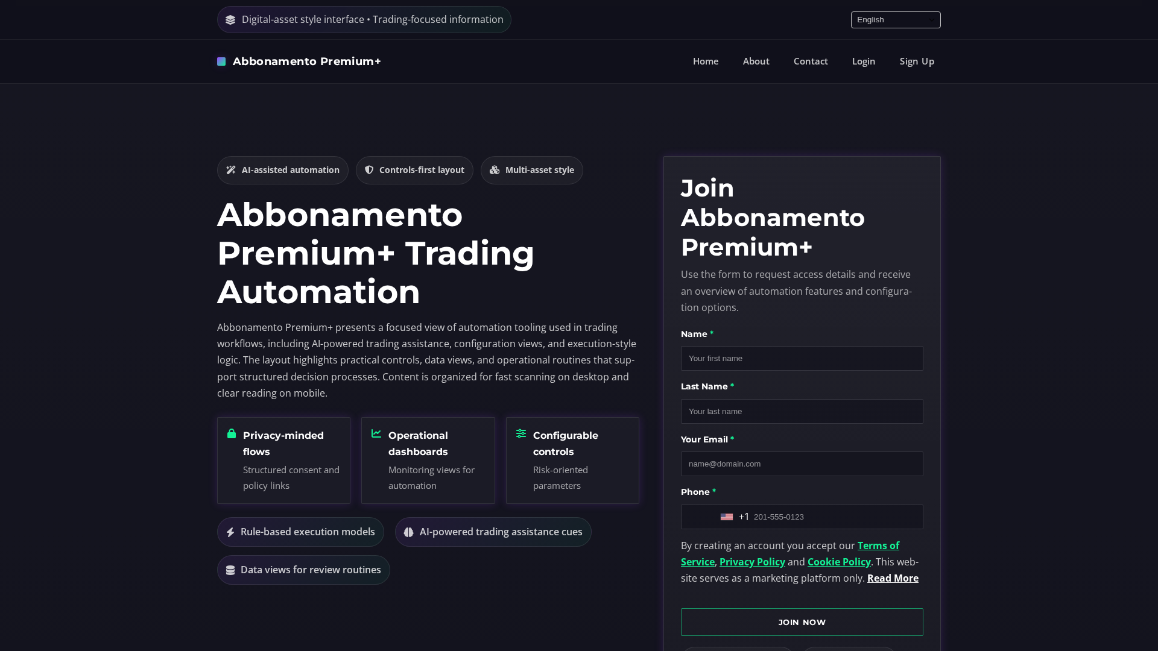Screen dimensions: 1158x651
Task: Open the Login page
Action: coord(864,61)
